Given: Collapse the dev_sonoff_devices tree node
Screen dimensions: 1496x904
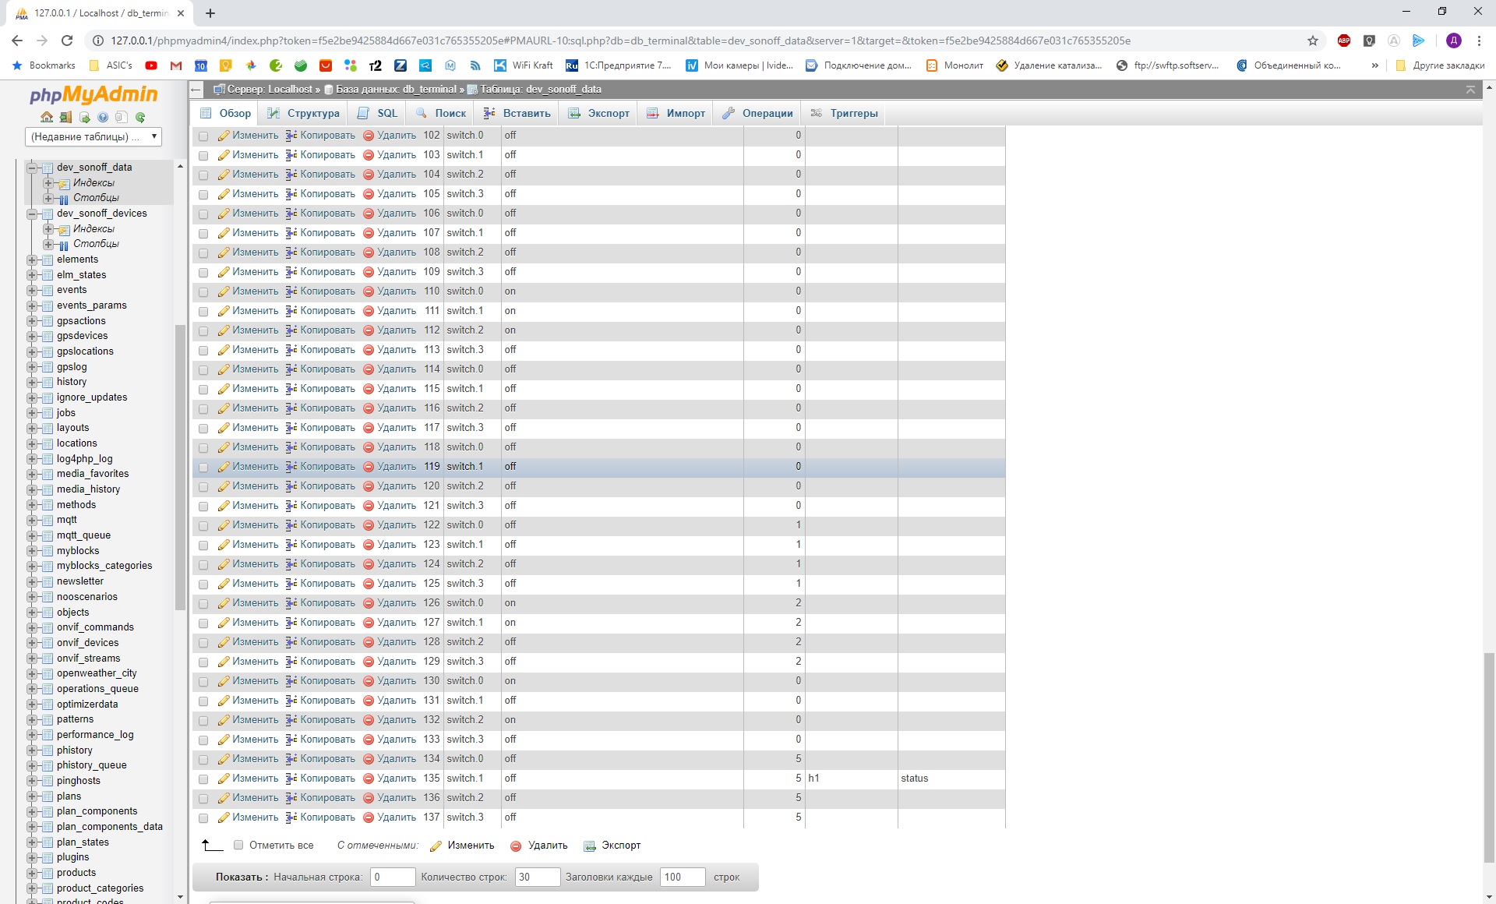Looking at the screenshot, I should [x=32, y=214].
